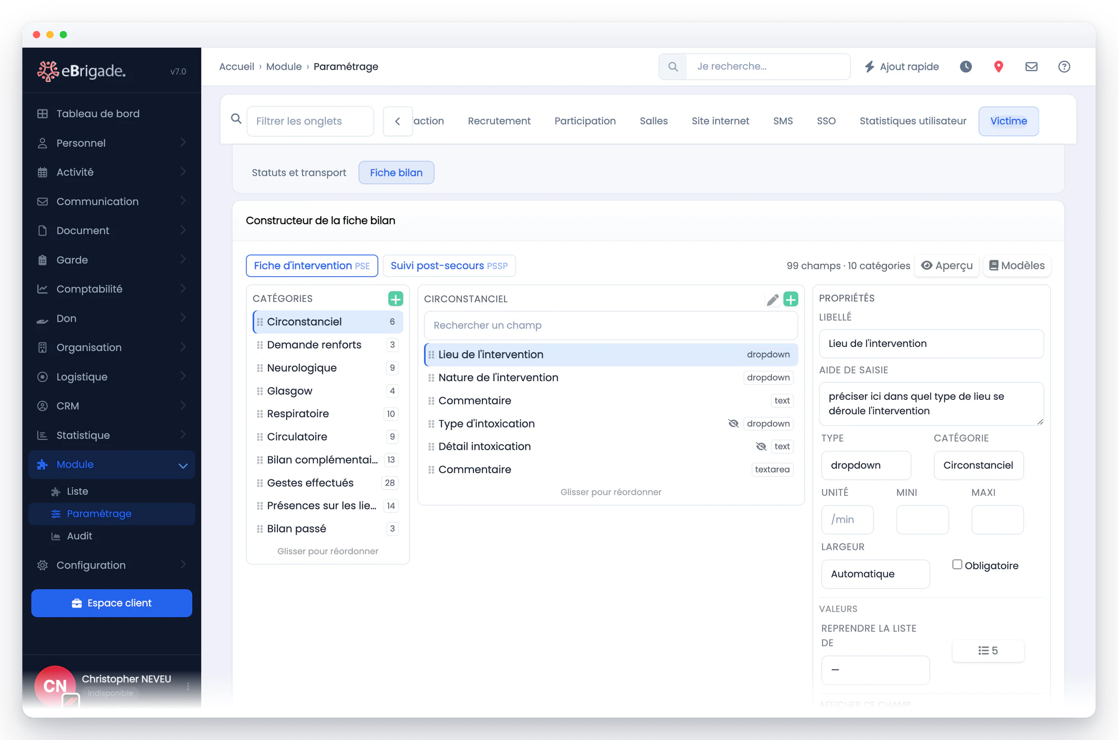This screenshot has height=740, width=1118.
Task: Click the eBrigade logo
Action: [81, 71]
